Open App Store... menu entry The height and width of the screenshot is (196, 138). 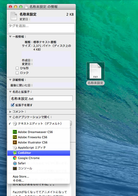click(x=39, y=176)
